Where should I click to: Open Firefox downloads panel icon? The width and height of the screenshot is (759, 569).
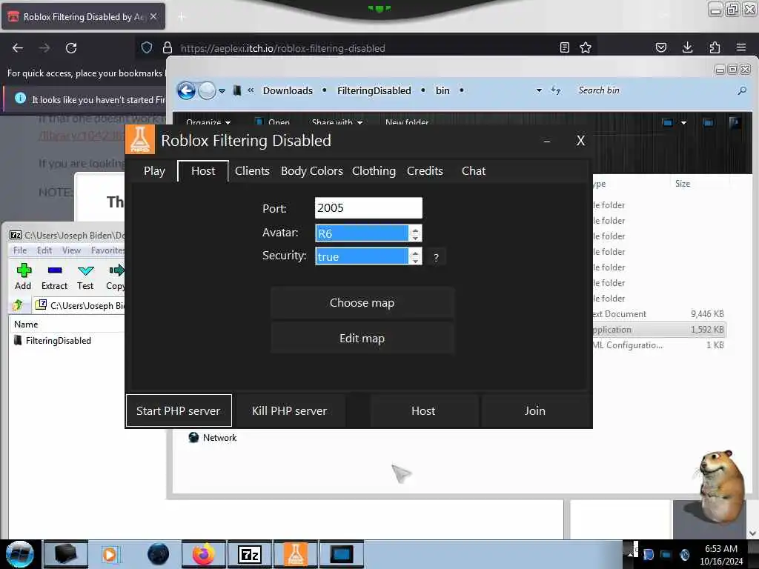click(x=687, y=47)
